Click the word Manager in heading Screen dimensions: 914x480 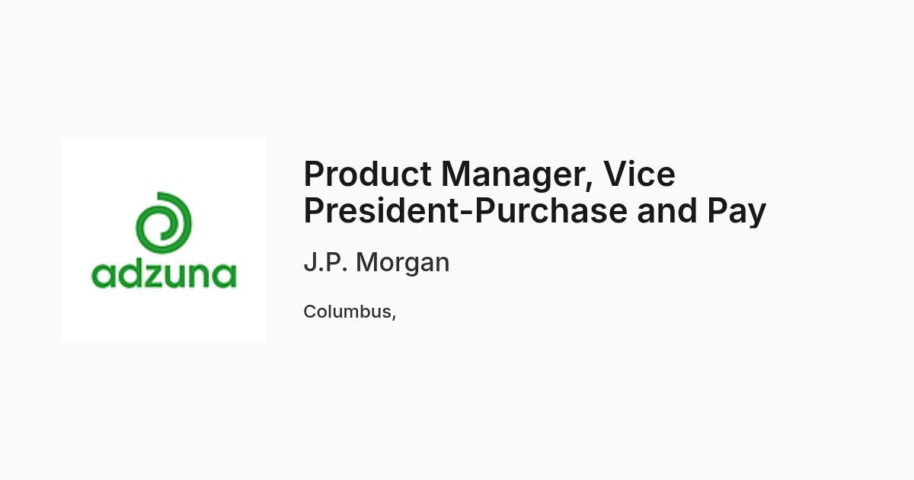pos(517,176)
